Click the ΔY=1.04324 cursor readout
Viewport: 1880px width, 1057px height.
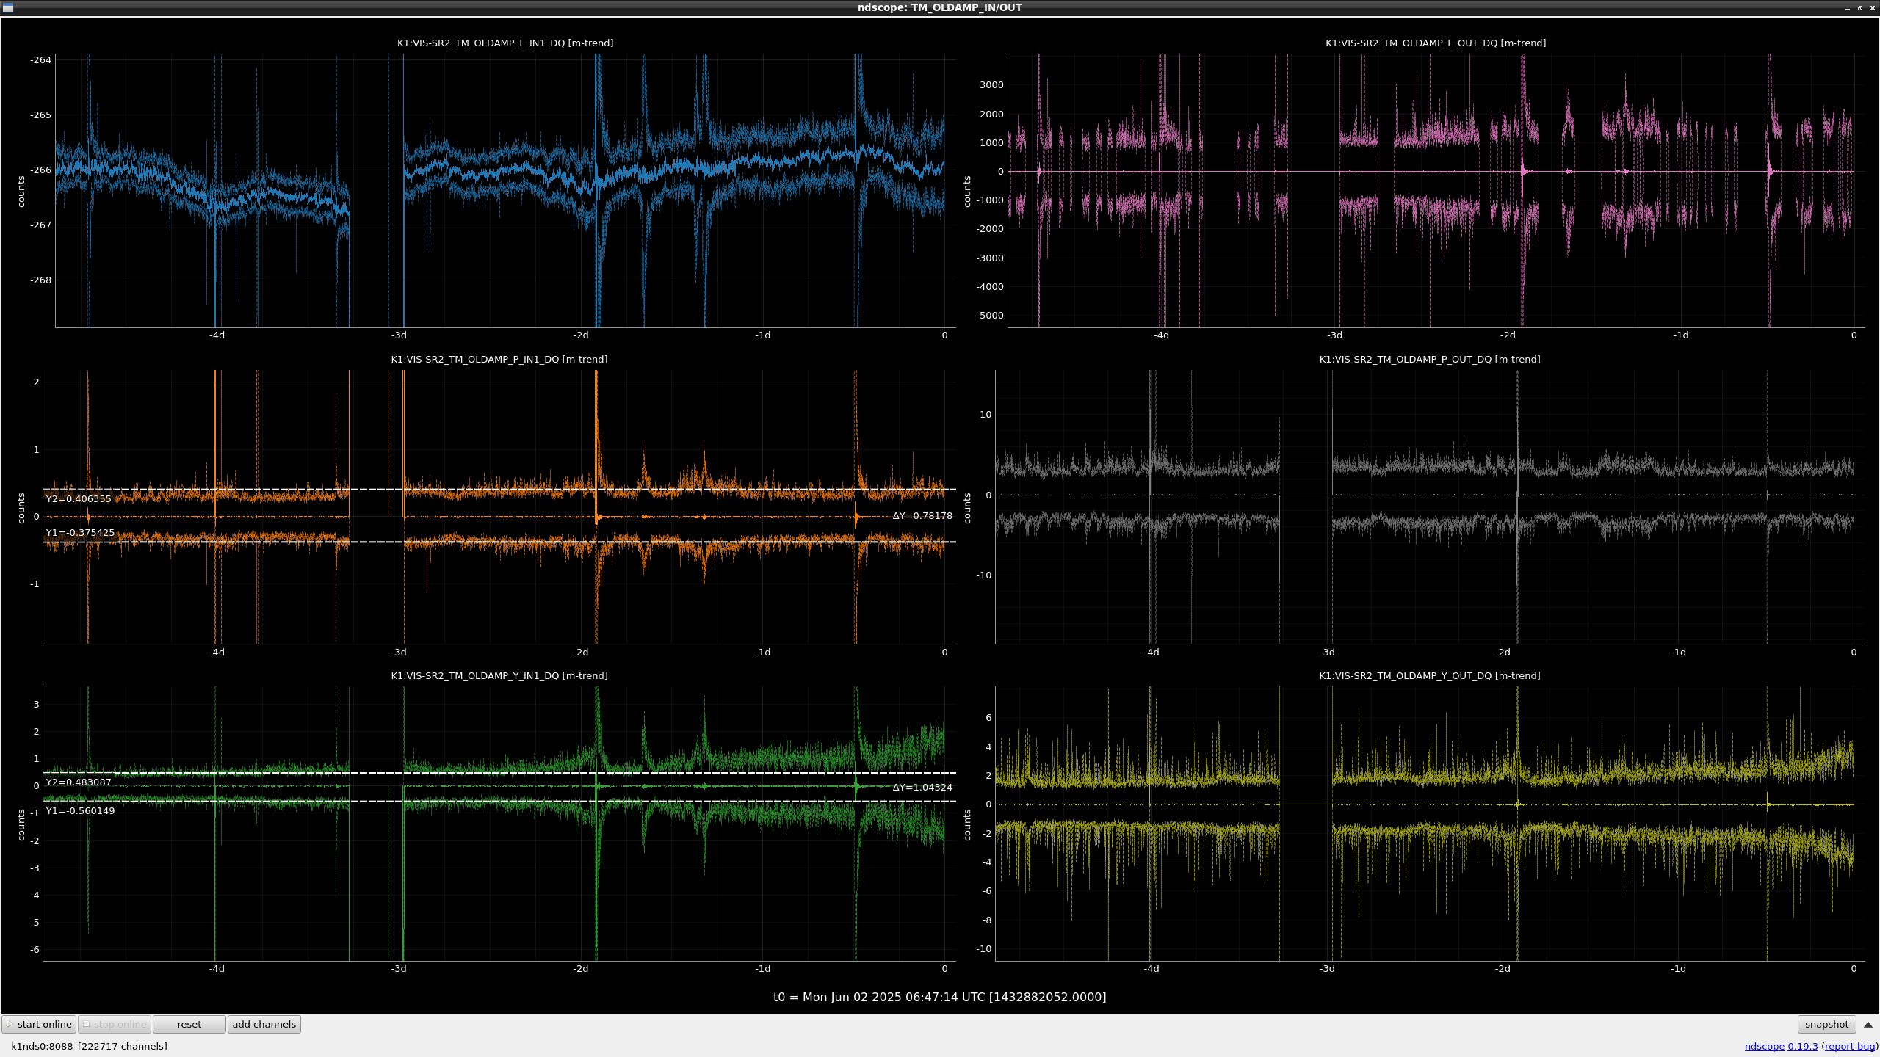(922, 787)
